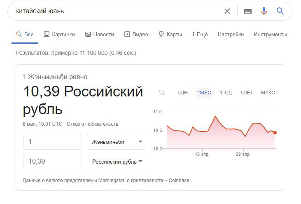The image size is (301, 204).
Task: Open the Российский рубль currency dropdown
Action: click(x=117, y=162)
